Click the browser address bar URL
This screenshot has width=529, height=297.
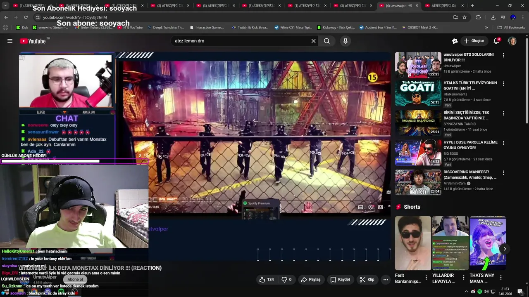pyautogui.click(x=75, y=17)
